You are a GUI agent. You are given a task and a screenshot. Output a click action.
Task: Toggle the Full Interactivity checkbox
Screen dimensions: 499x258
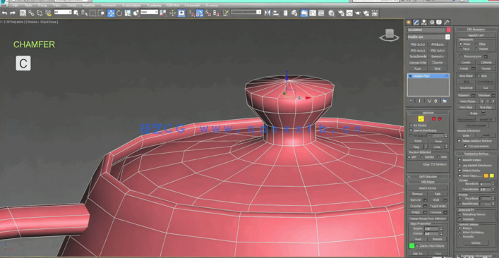click(x=465, y=146)
